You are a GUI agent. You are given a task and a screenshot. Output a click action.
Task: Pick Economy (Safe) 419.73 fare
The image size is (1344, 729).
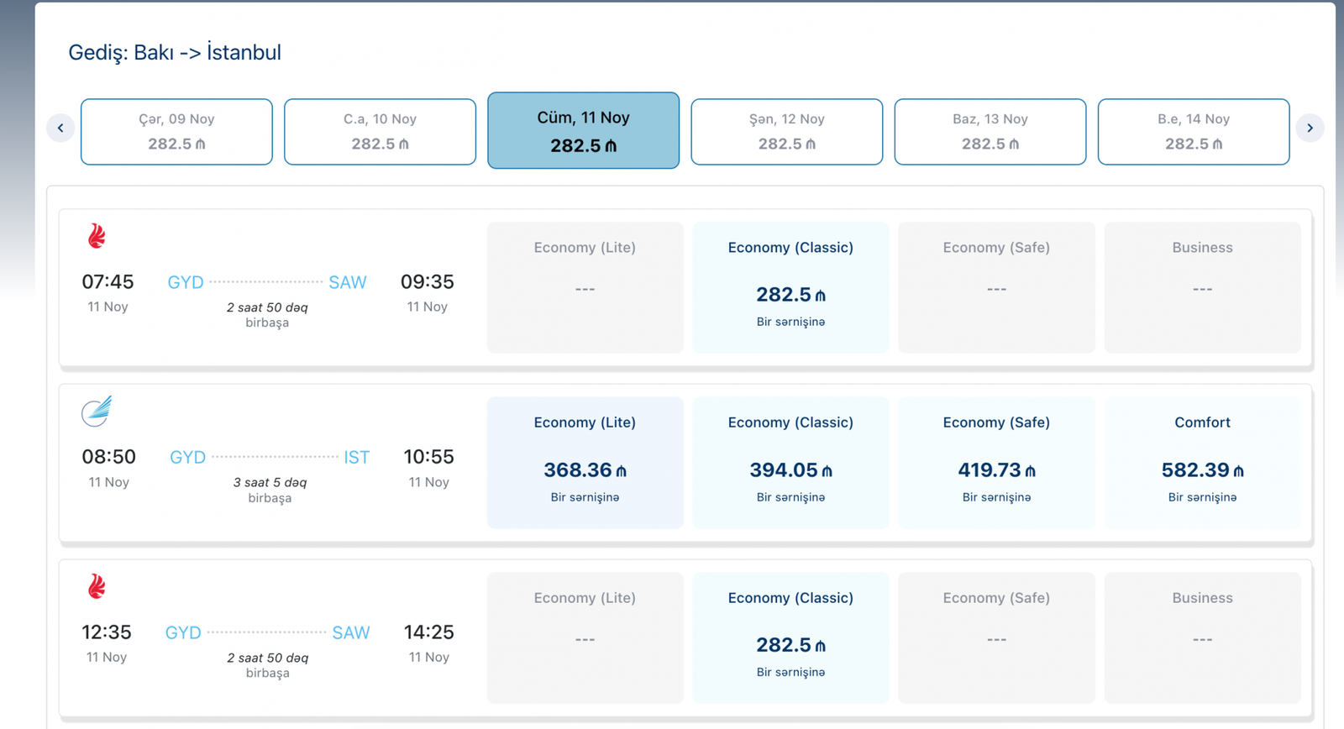click(x=996, y=463)
